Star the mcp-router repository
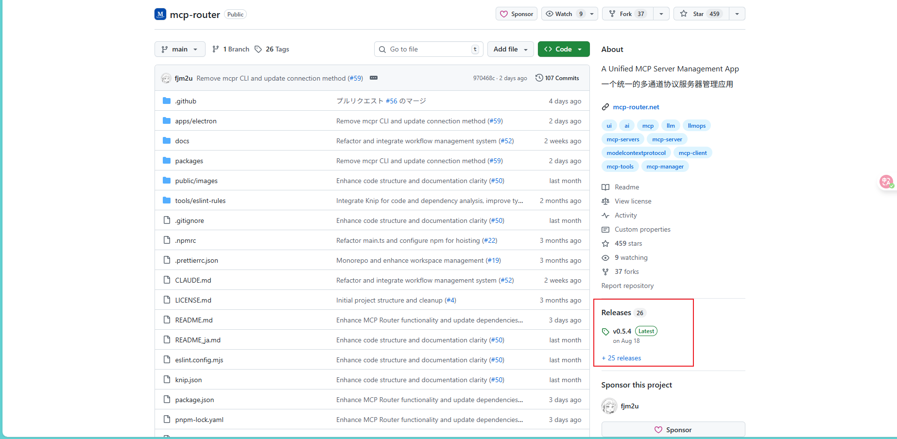897x439 pixels. coord(701,14)
